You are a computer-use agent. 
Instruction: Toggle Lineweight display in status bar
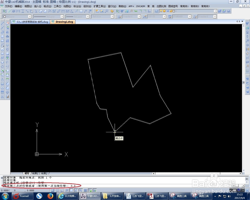(85, 190)
